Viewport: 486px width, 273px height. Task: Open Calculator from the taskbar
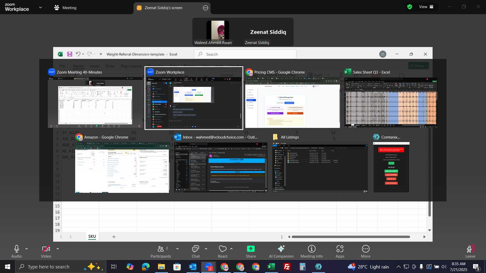click(x=302, y=267)
